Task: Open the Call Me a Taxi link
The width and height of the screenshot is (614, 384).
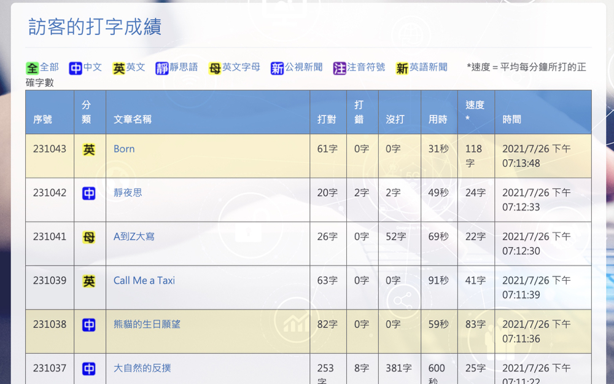Action: pos(144,281)
